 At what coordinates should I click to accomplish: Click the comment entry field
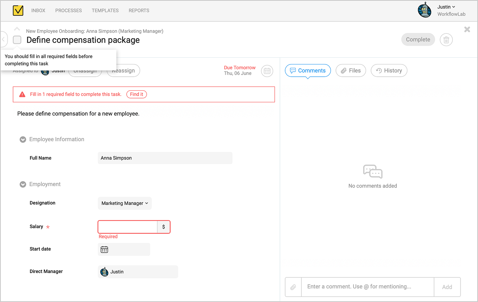(365, 287)
